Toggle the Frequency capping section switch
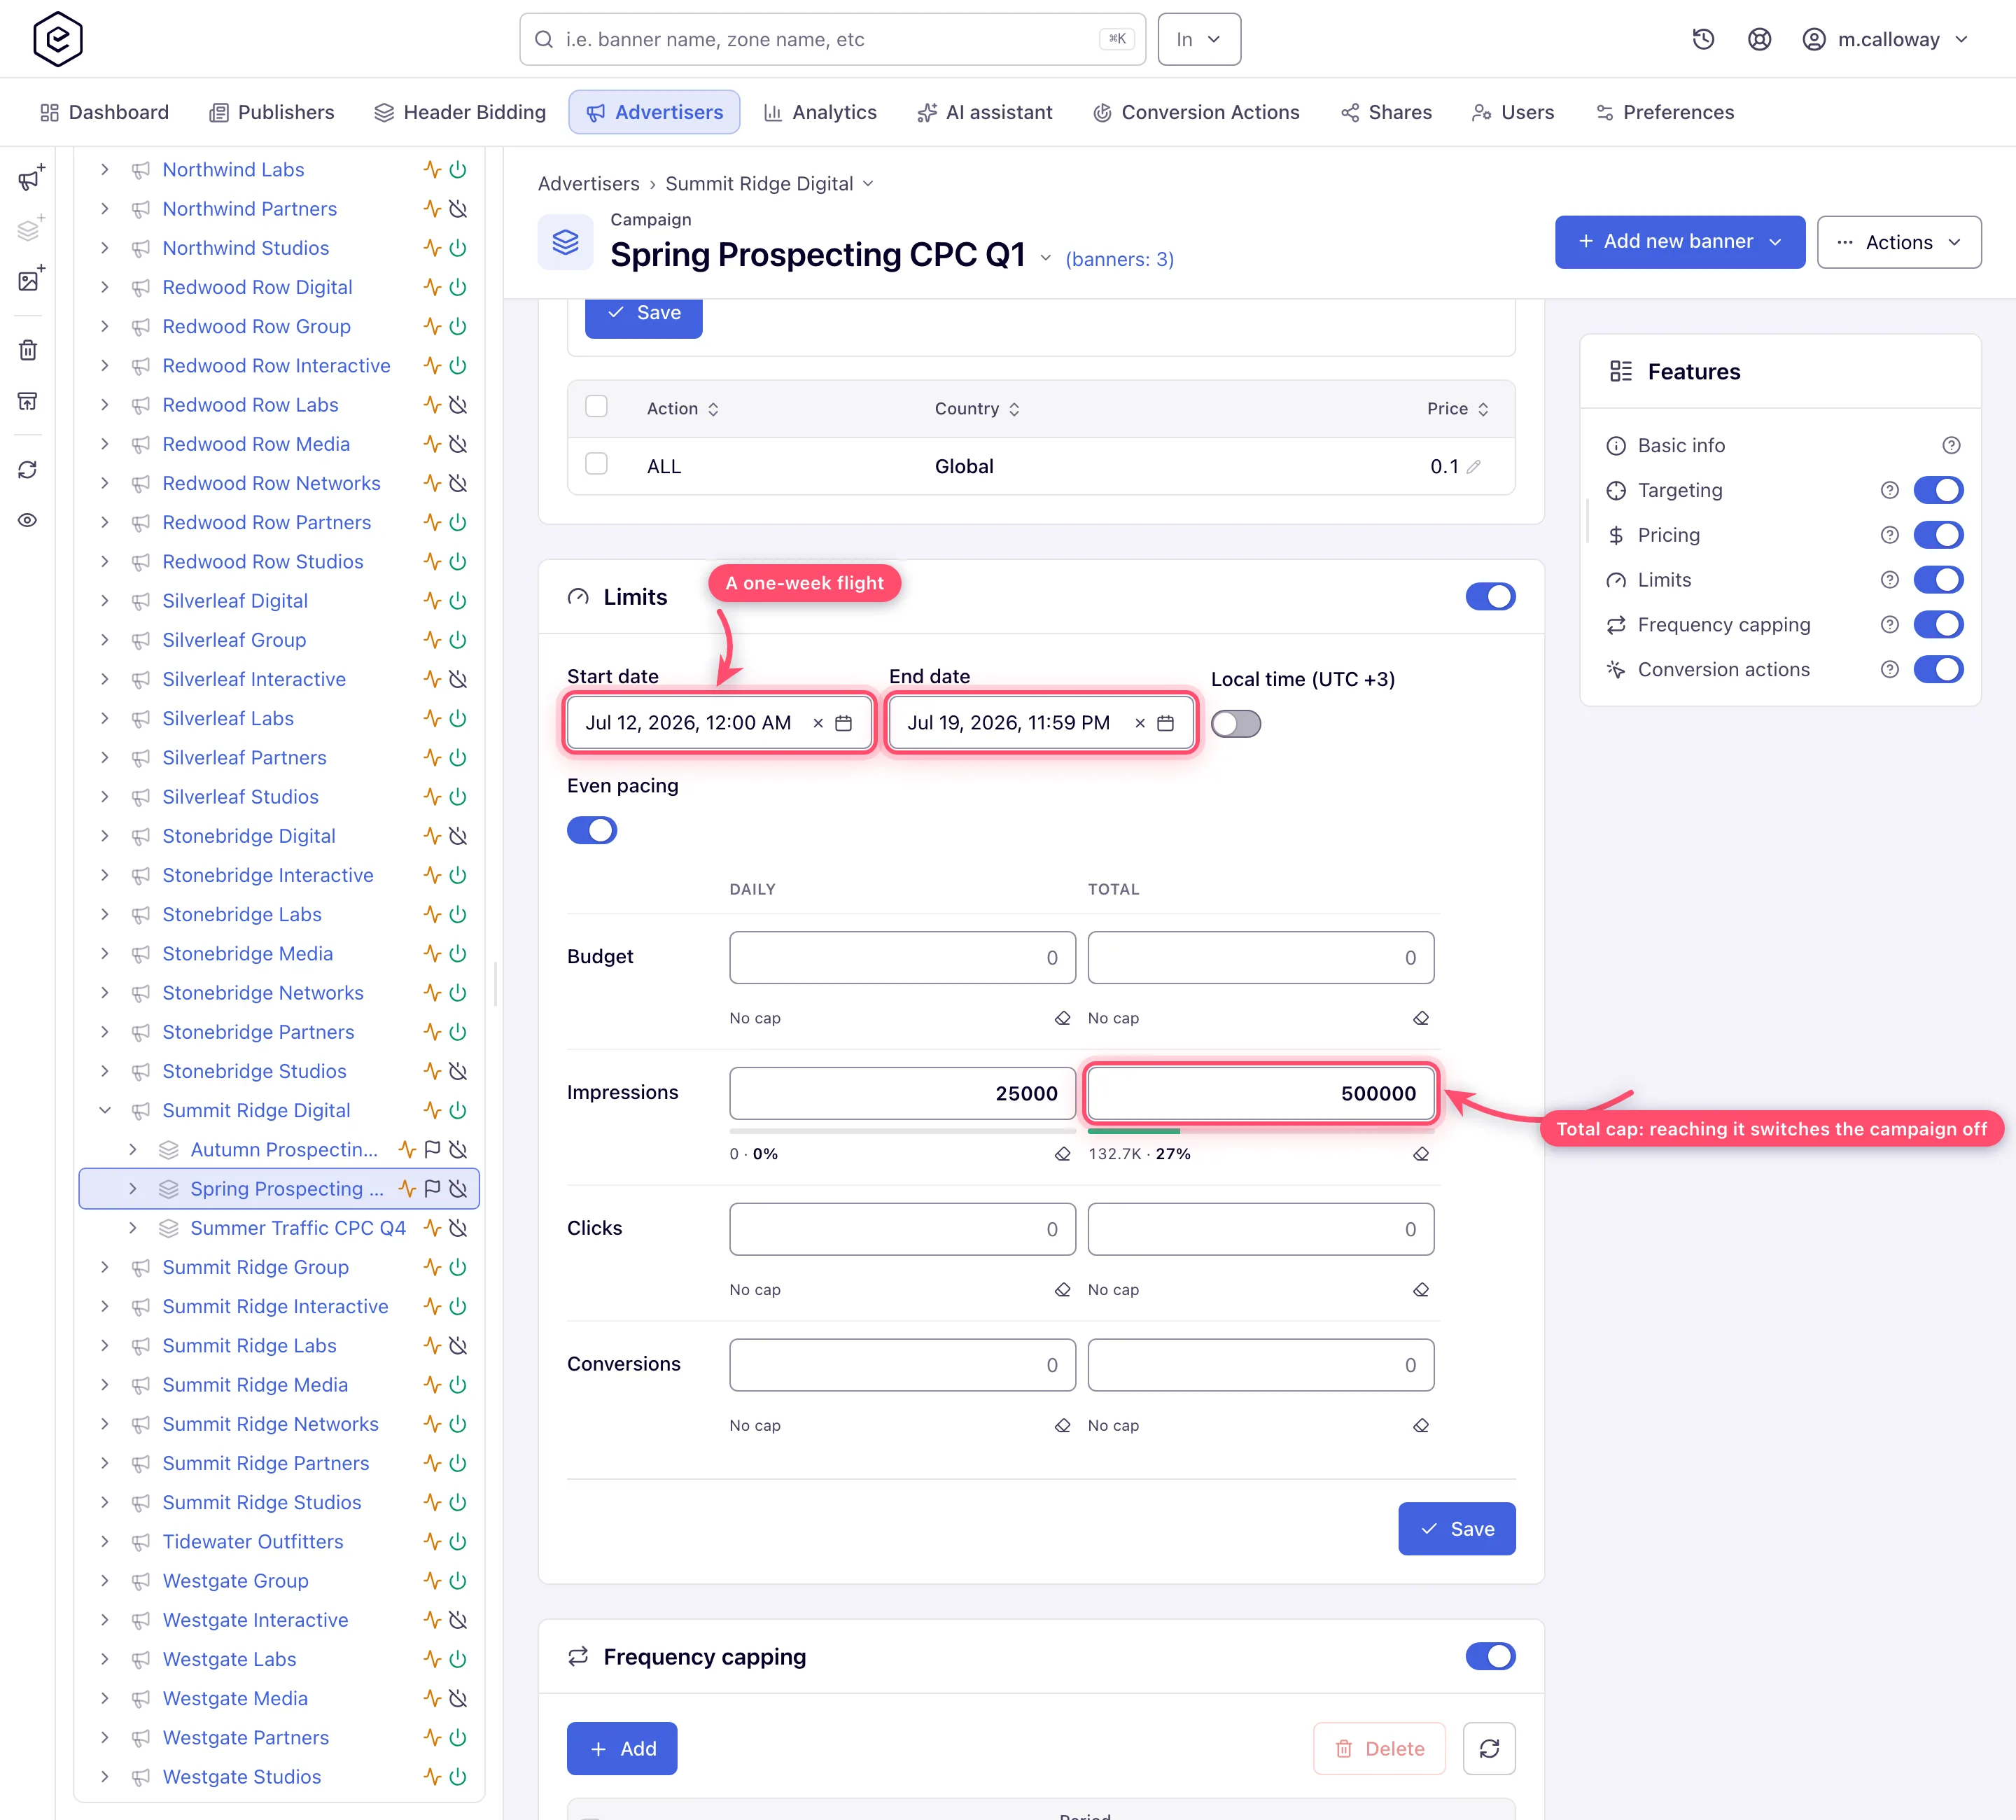 click(x=1490, y=1656)
